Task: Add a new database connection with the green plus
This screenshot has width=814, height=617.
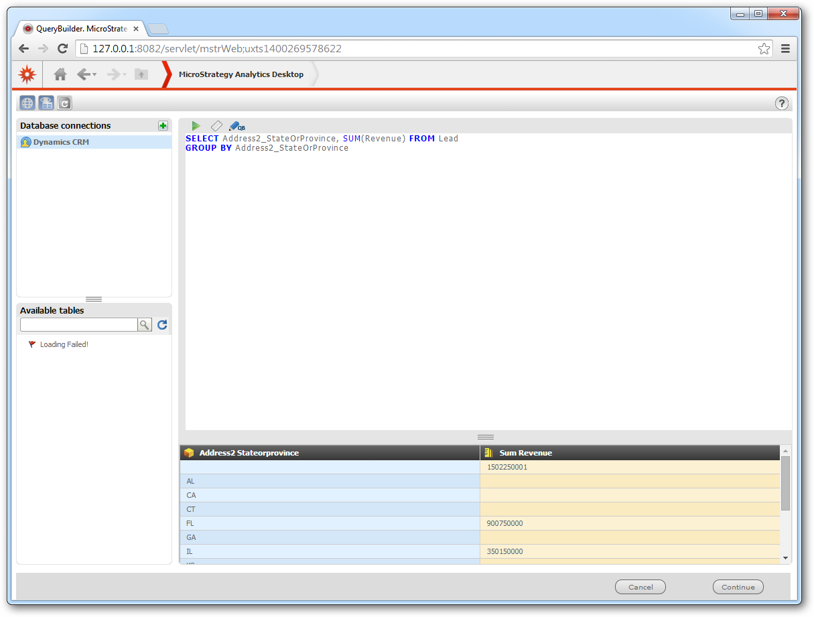Action: 163,126
